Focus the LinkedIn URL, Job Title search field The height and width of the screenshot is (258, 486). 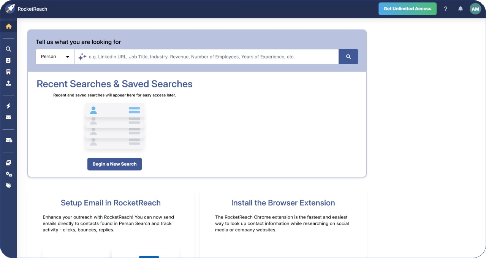tap(209, 57)
